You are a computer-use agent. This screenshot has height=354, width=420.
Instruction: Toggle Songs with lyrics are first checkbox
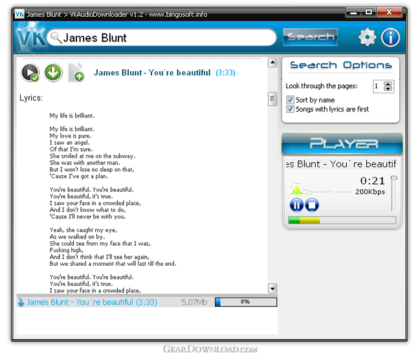[x=290, y=109]
